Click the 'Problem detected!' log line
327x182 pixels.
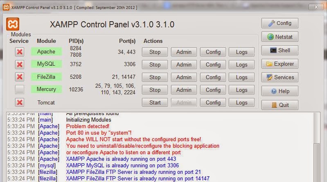tap(88, 126)
